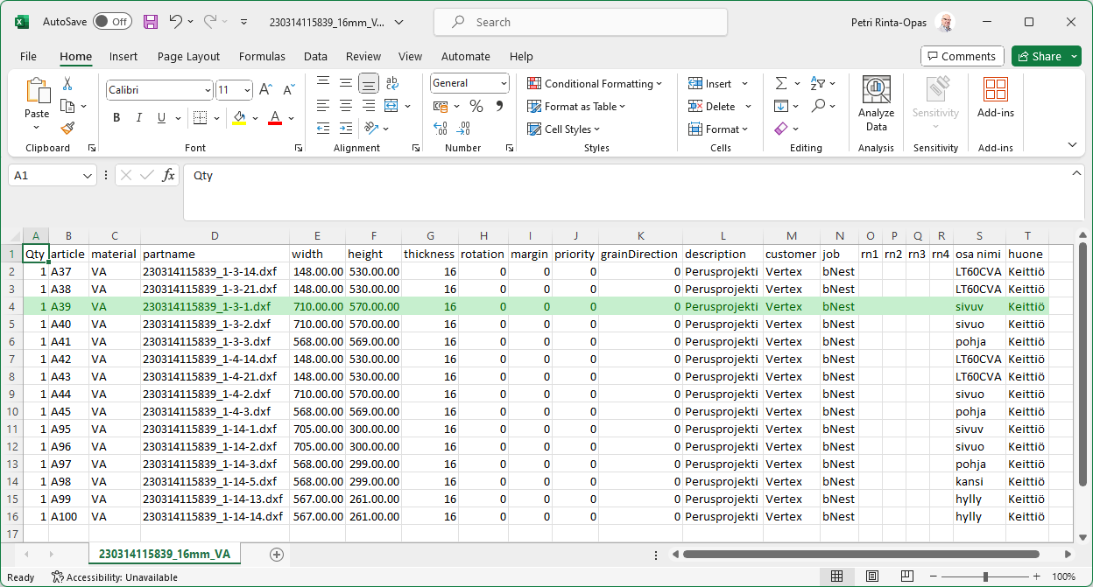Switch to the Page Layout tab
1093x587 pixels.
point(188,56)
